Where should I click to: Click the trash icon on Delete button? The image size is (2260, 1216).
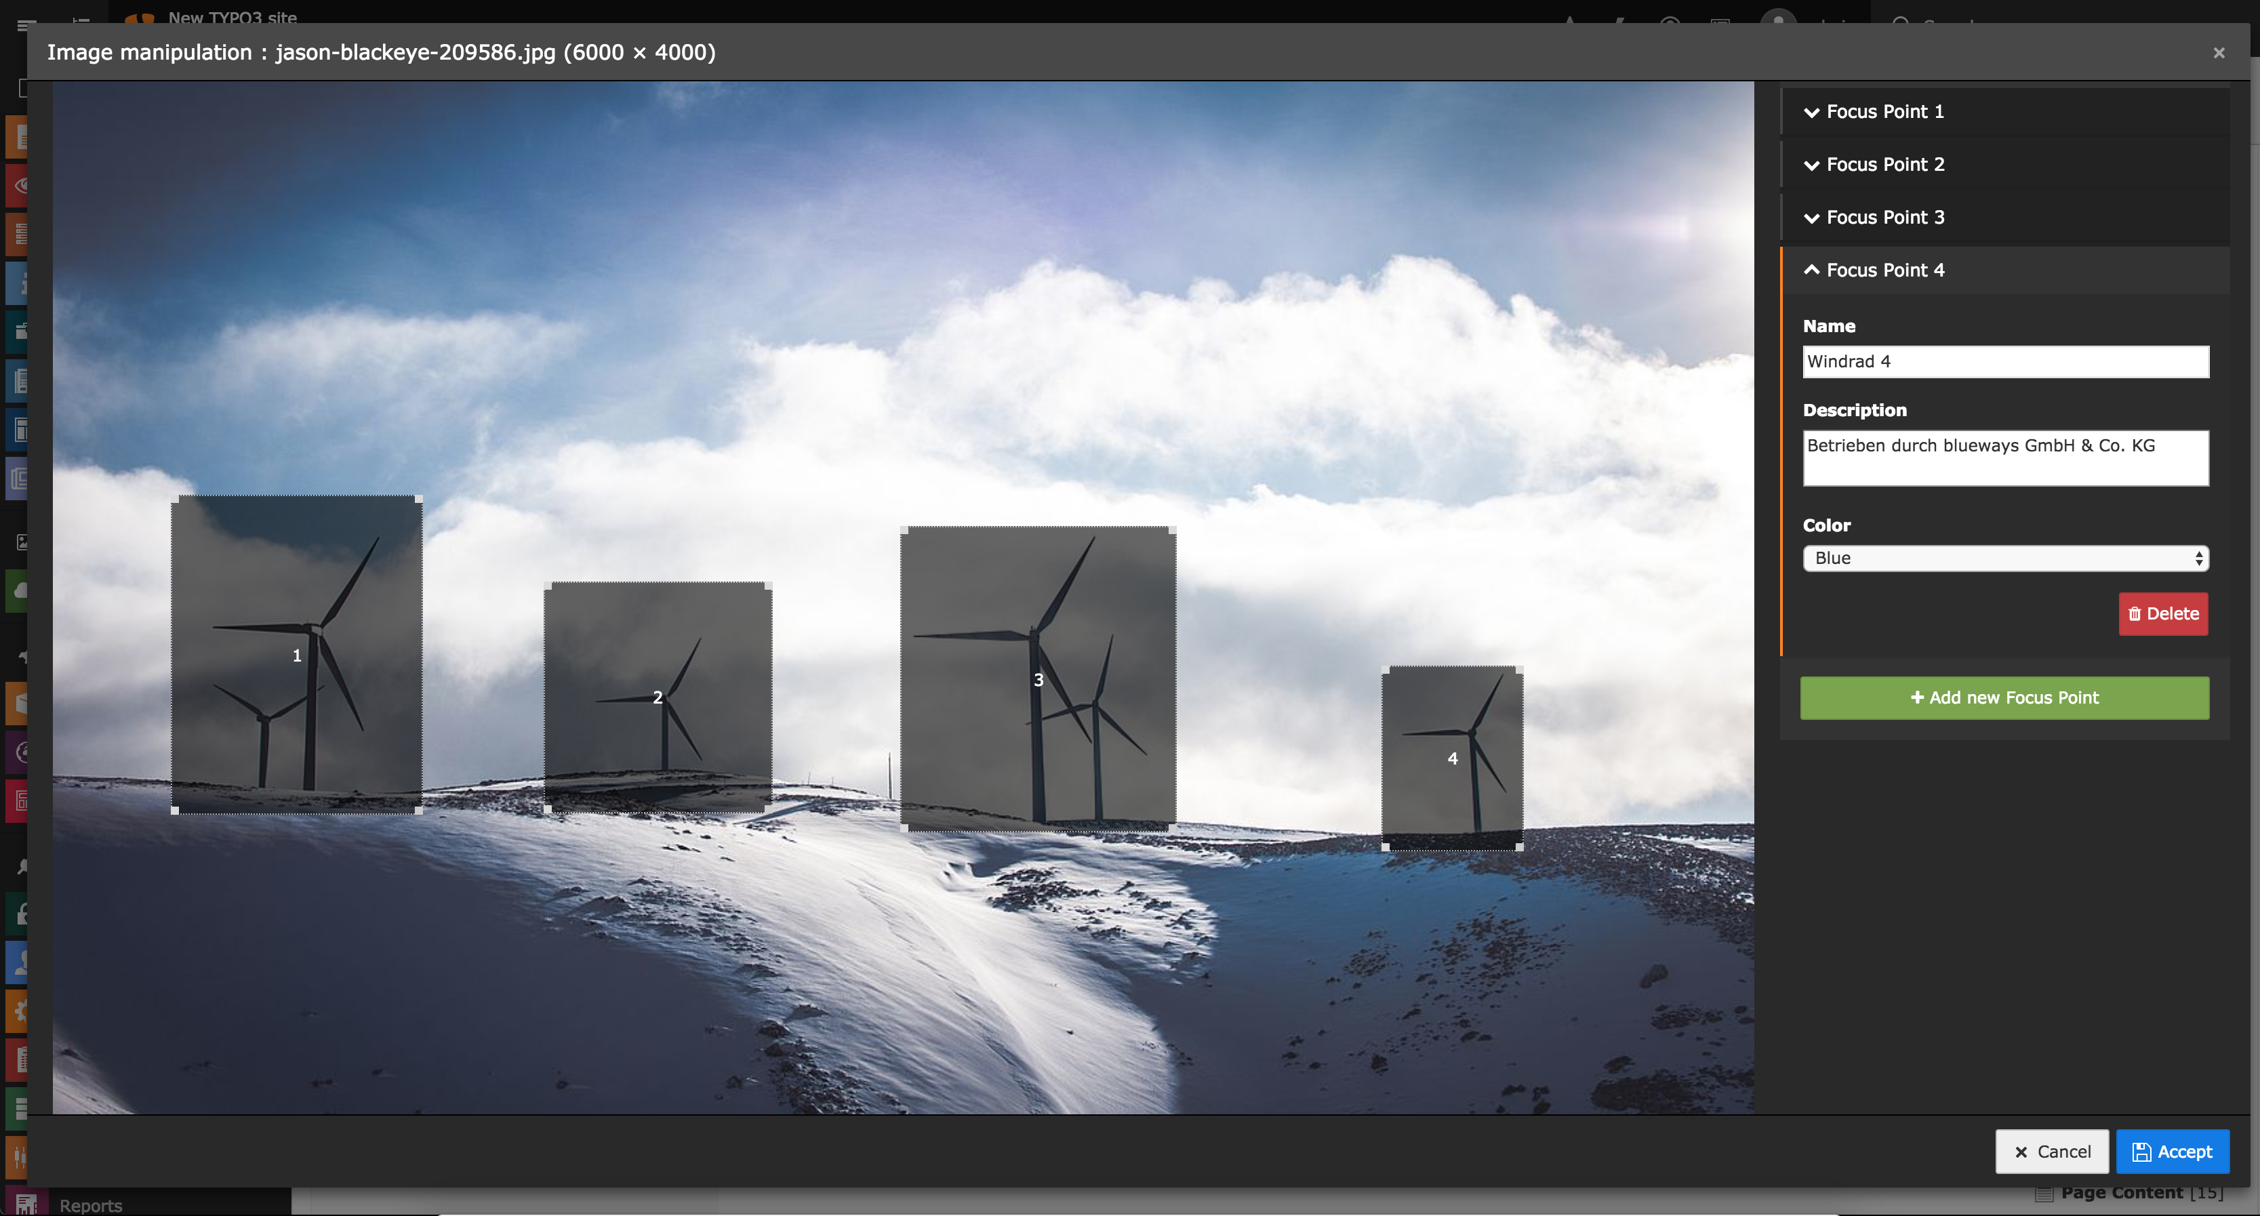[2135, 613]
